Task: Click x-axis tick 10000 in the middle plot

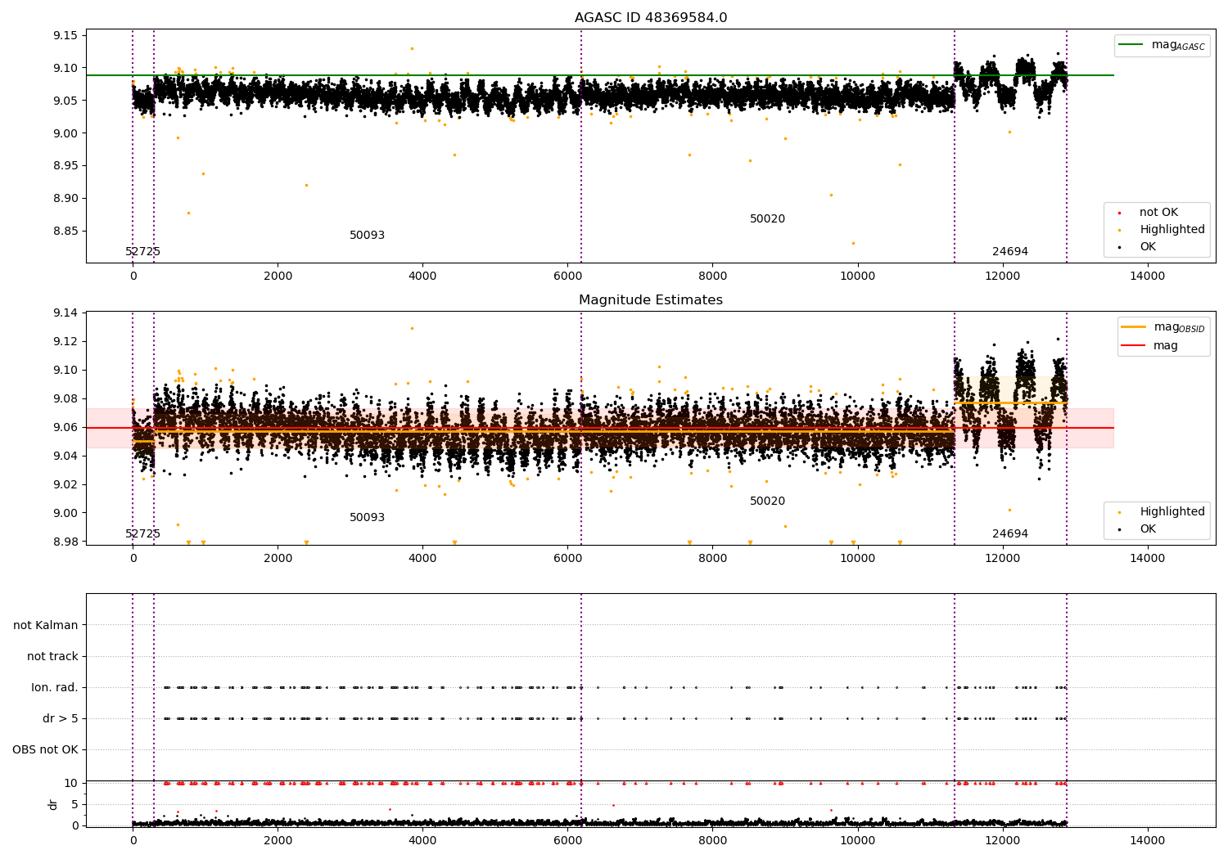Action: (857, 559)
